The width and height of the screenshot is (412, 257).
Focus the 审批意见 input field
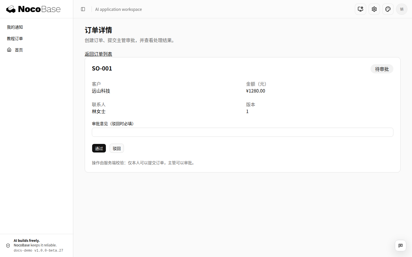(243, 132)
